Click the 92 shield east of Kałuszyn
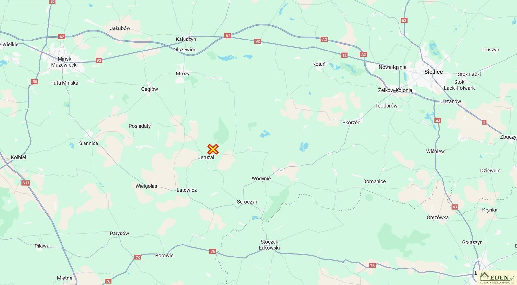The image size is (517, 285). pos(257,41)
